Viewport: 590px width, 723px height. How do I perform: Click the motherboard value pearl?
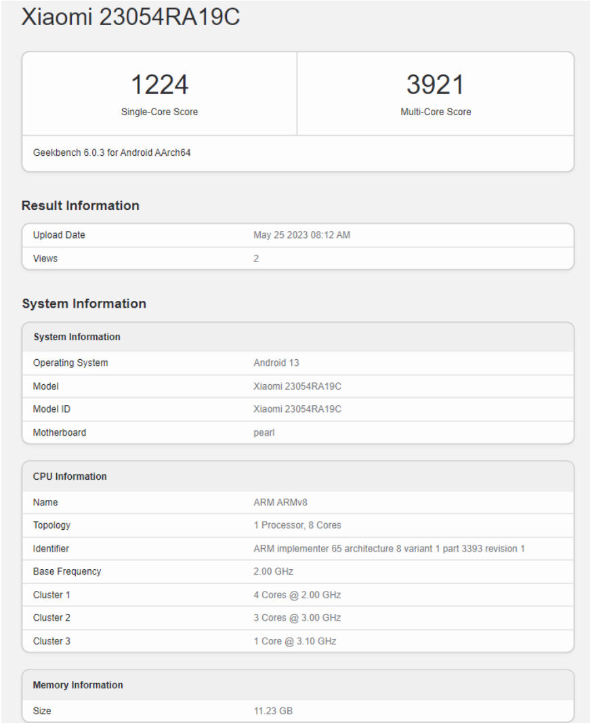(265, 432)
